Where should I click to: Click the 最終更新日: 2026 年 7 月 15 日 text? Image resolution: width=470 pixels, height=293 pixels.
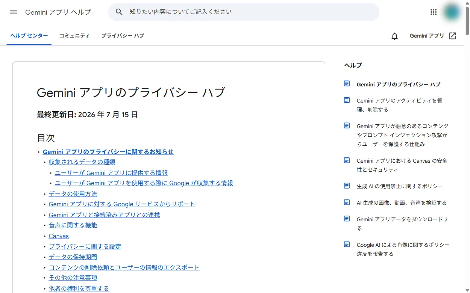point(87,115)
